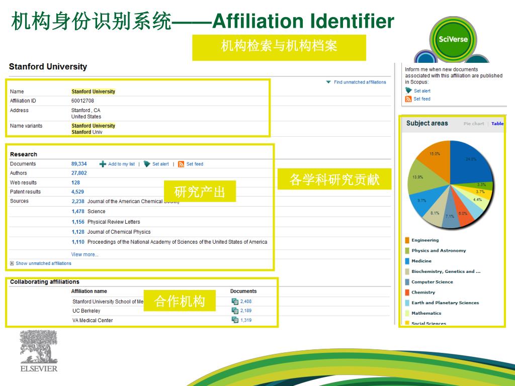Viewport: 515px width, 386px height.
Task: Click the 8.1% beige pie slice
Action: point(436,212)
